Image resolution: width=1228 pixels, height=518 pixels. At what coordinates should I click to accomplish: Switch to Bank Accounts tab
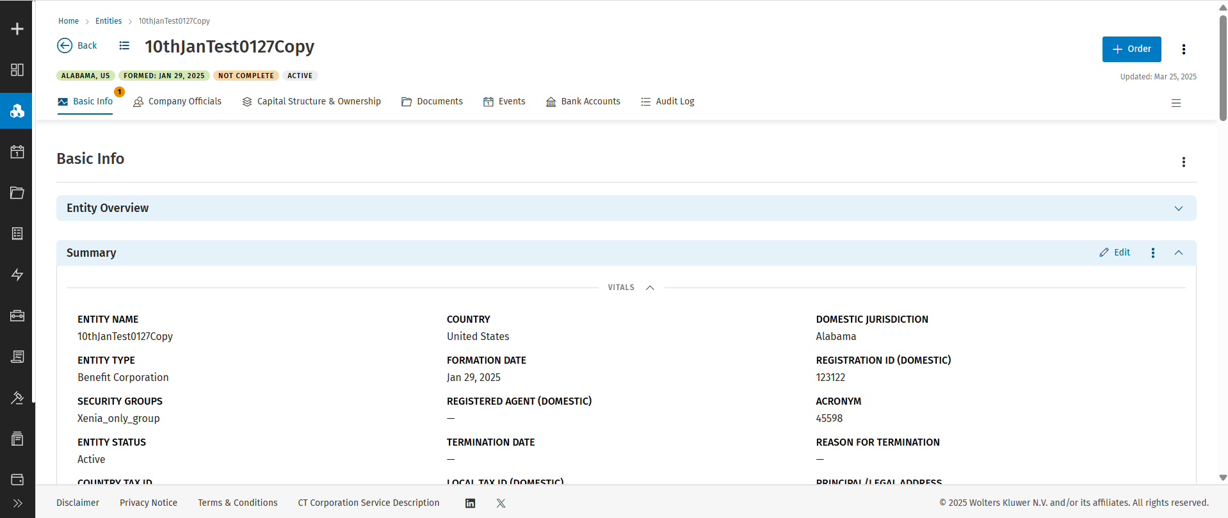pyautogui.click(x=583, y=101)
